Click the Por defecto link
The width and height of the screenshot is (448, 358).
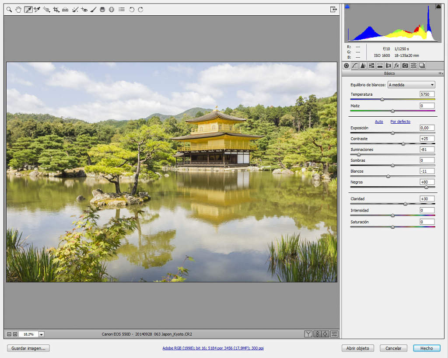pos(400,122)
